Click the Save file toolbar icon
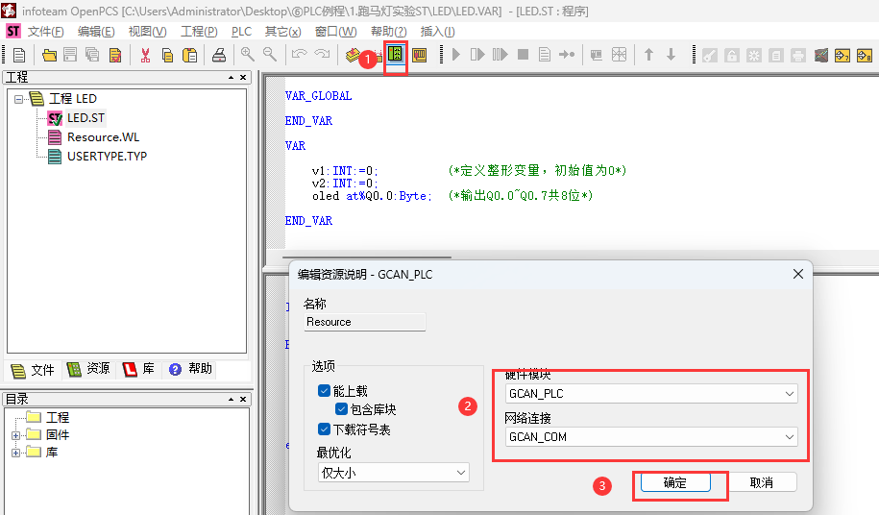Image resolution: width=879 pixels, height=515 pixels. tap(70, 55)
